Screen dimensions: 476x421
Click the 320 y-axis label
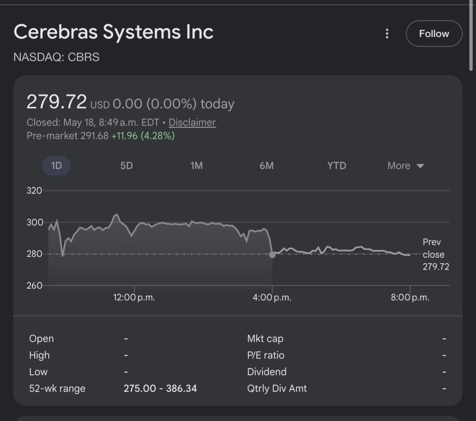pyautogui.click(x=34, y=191)
